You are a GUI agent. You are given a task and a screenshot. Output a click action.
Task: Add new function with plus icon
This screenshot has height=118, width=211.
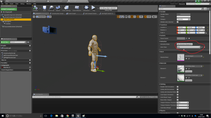[x=30, y=51]
